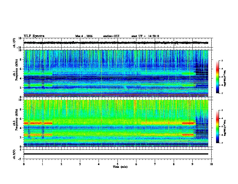
Task: Click the '2' kHz tick of ch.2 spectrogram
Action: (21, 137)
